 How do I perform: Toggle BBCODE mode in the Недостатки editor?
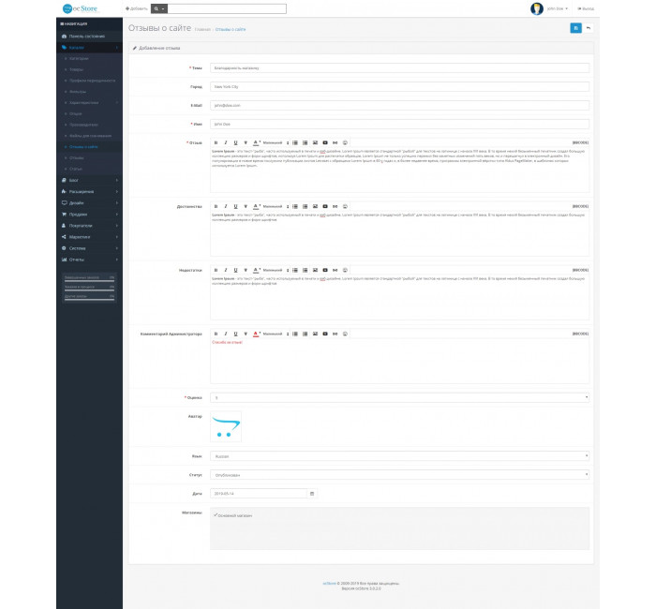[580, 270]
